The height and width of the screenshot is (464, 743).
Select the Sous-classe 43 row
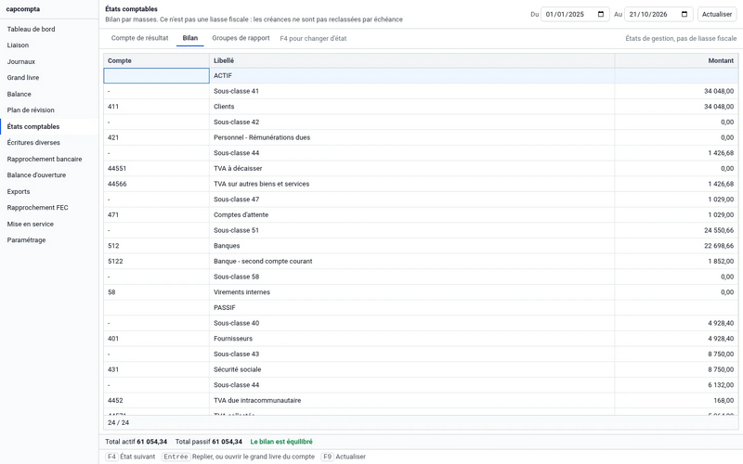point(421,354)
